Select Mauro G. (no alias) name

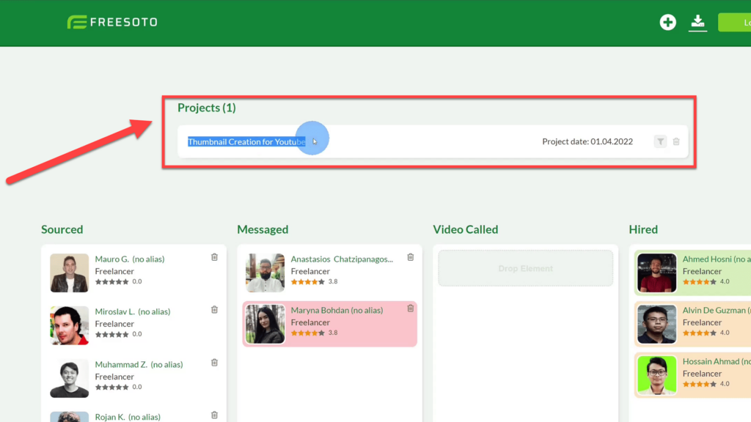click(130, 259)
